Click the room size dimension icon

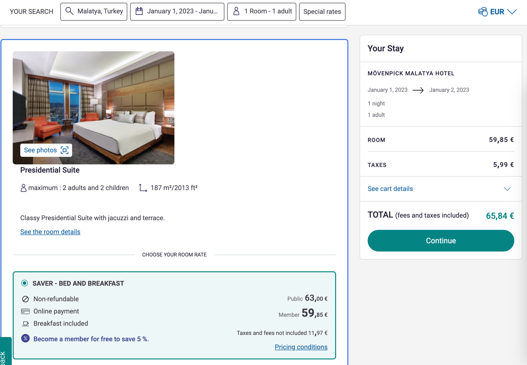(143, 188)
